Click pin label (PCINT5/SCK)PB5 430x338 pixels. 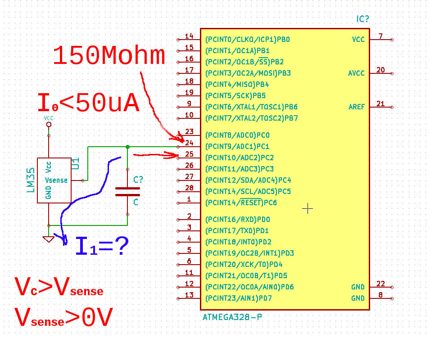point(235,96)
